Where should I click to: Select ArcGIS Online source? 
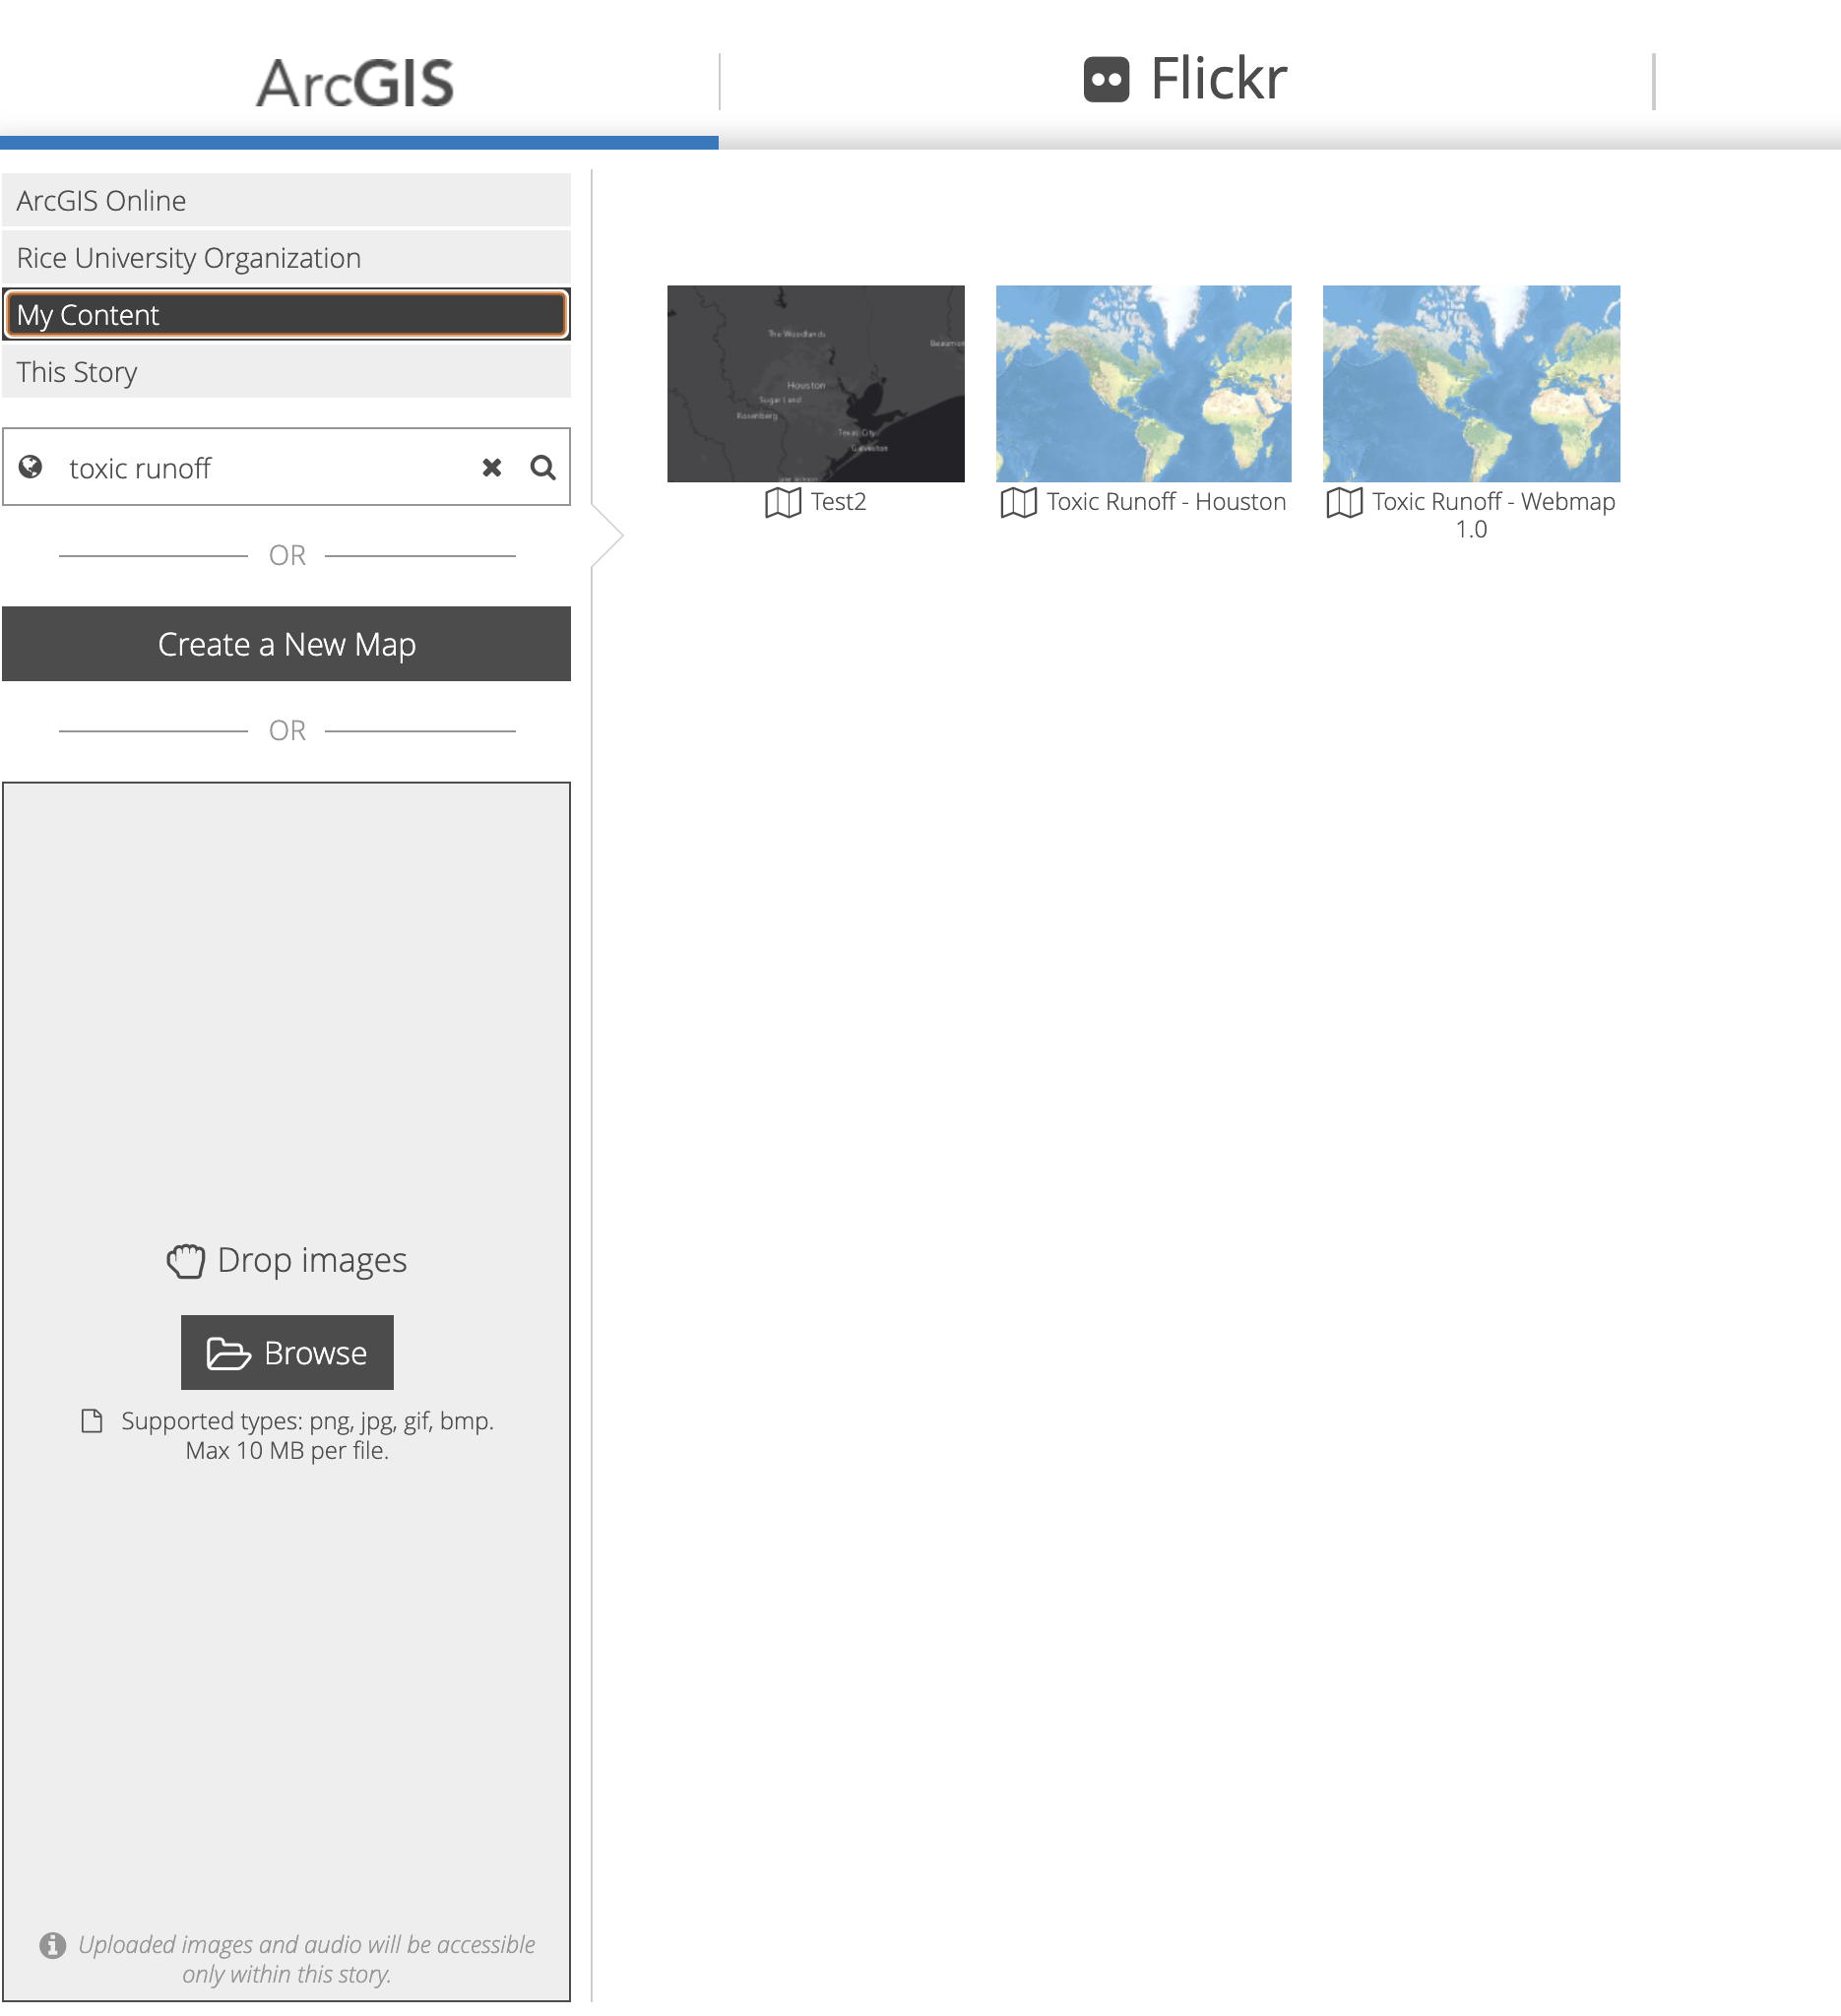[x=286, y=200]
